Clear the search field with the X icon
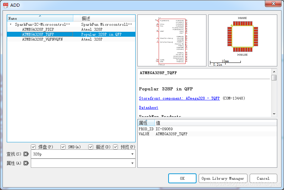This screenshot has height=190, width=284. pos(26,154)
